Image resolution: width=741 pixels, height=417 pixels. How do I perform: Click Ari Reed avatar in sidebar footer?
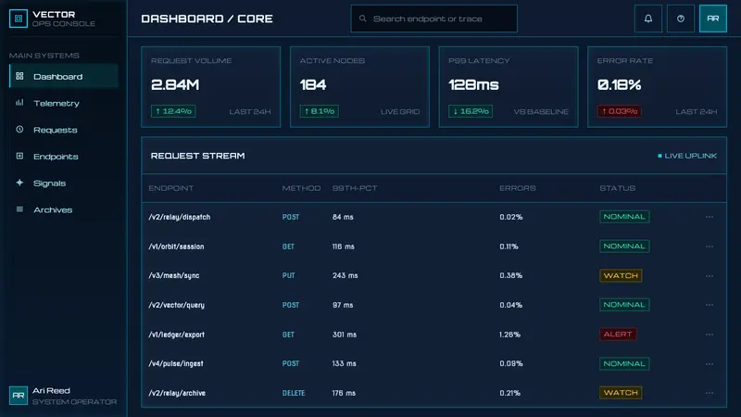[19, 396]
